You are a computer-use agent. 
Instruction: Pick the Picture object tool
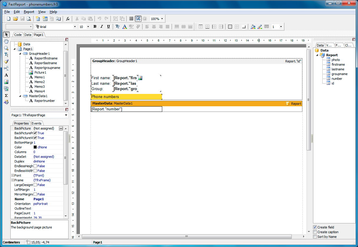(6, 82)
